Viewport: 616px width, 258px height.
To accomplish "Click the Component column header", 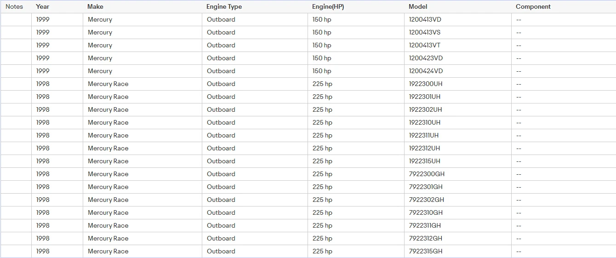I will coord(533,7).
